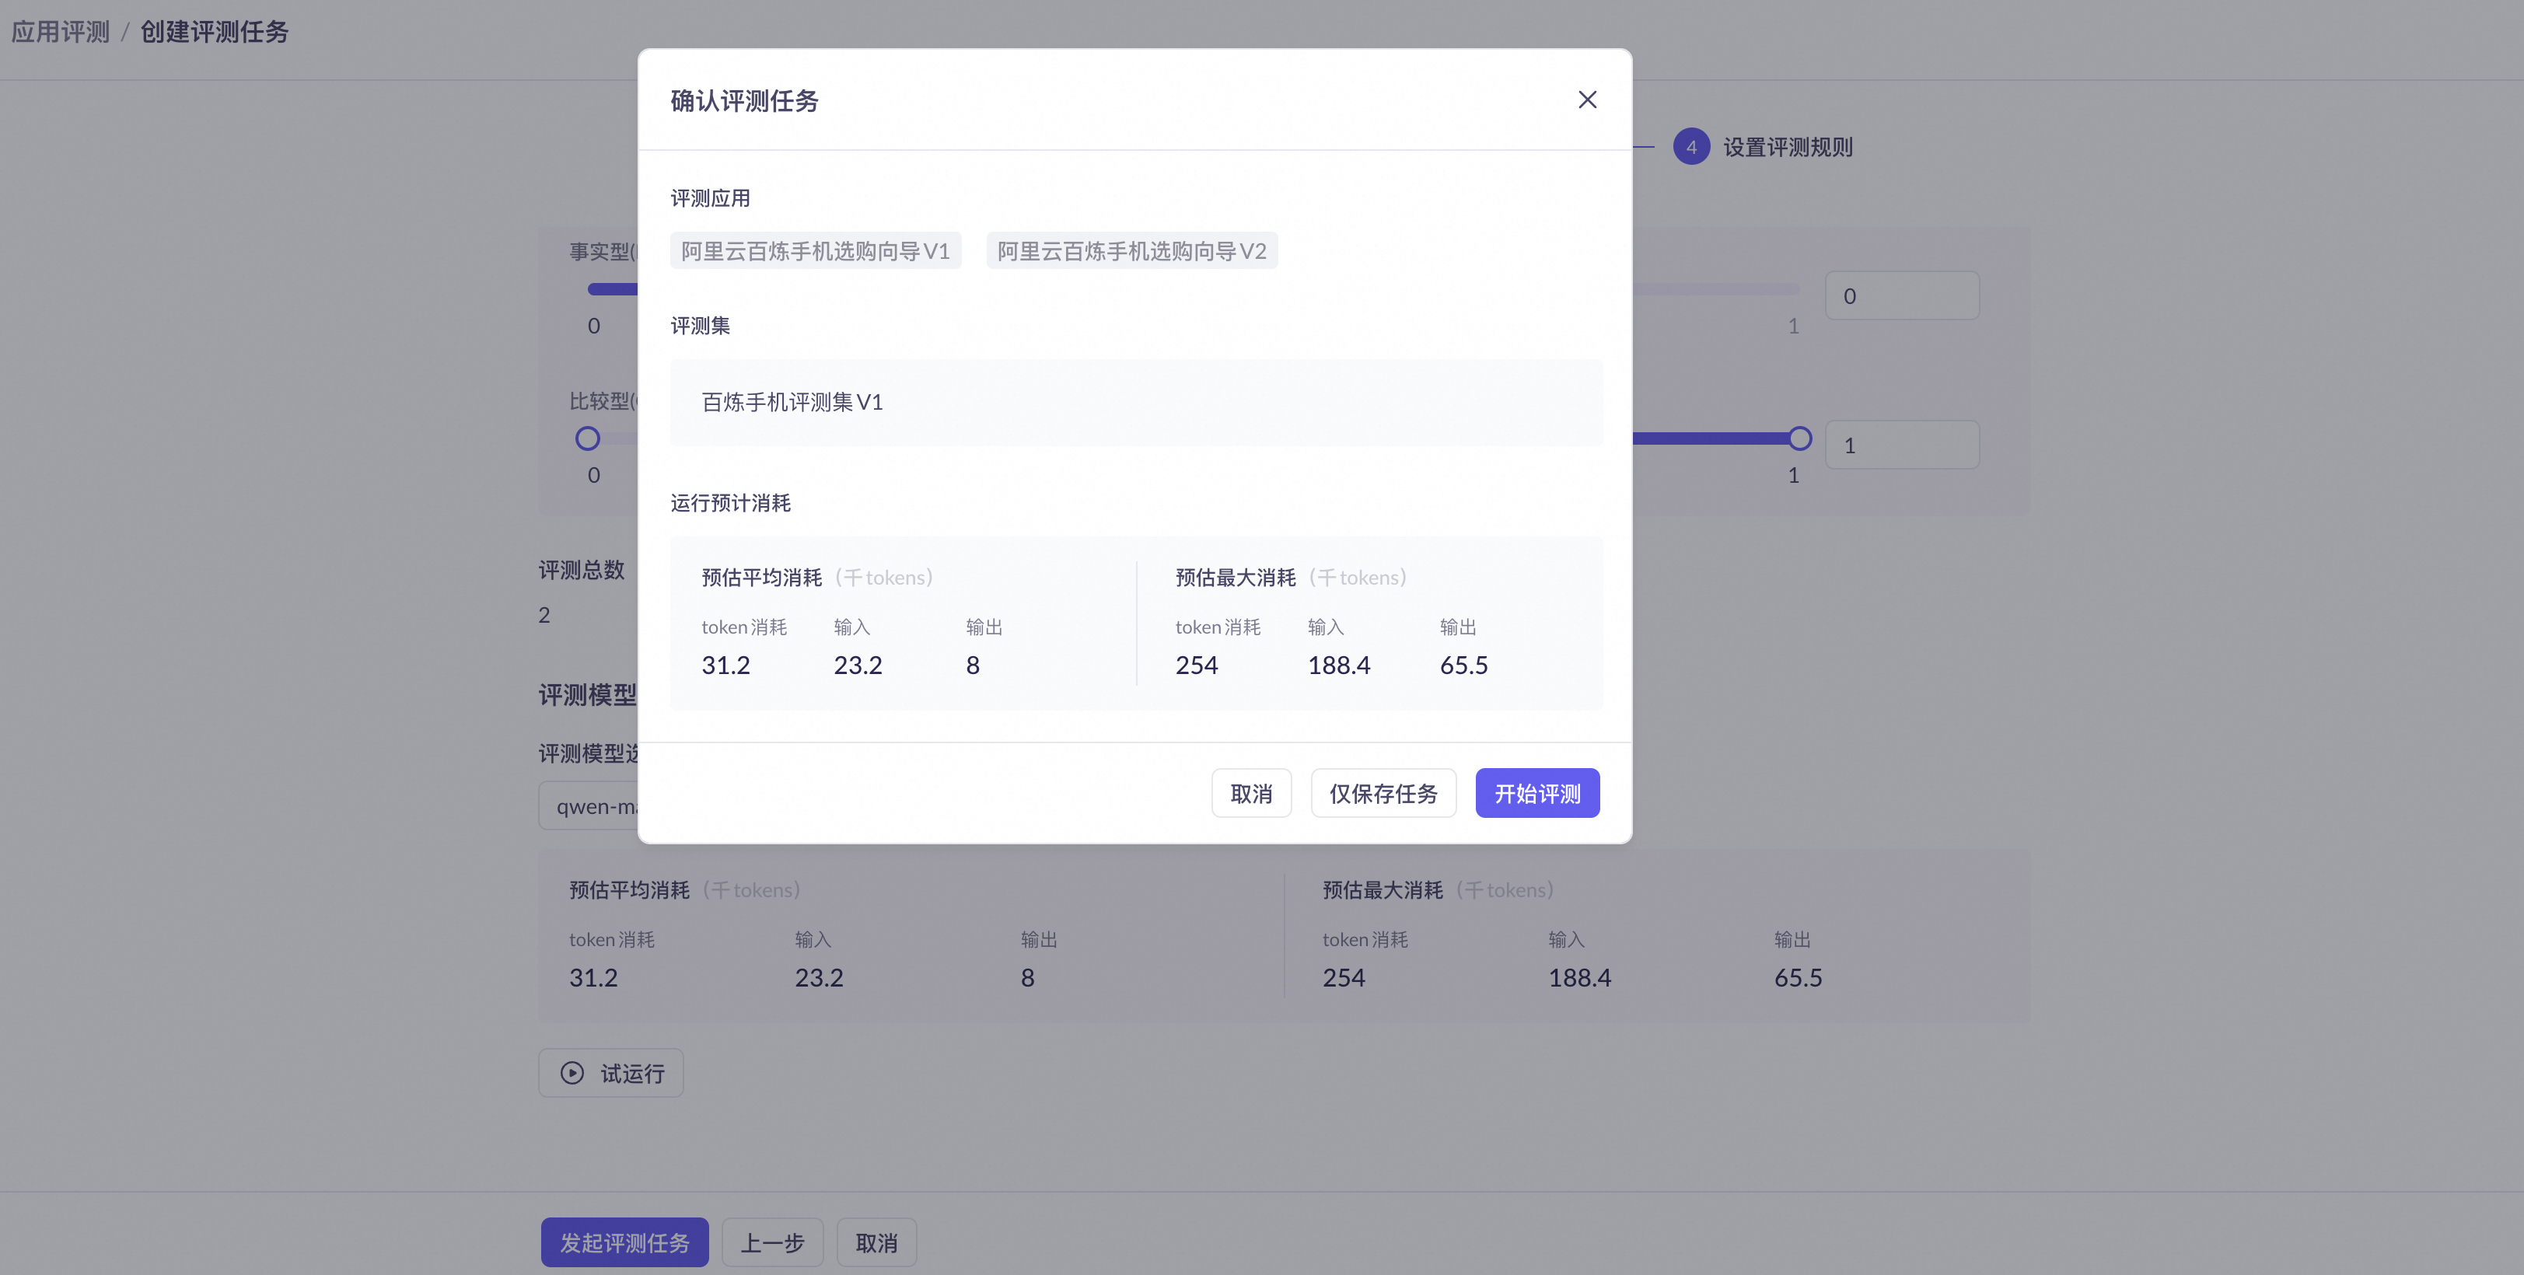Click the 设置评测规则 step label

(1787, 147)
